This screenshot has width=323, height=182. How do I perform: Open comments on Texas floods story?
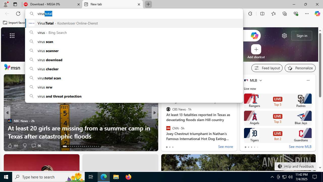click(36, 146)
